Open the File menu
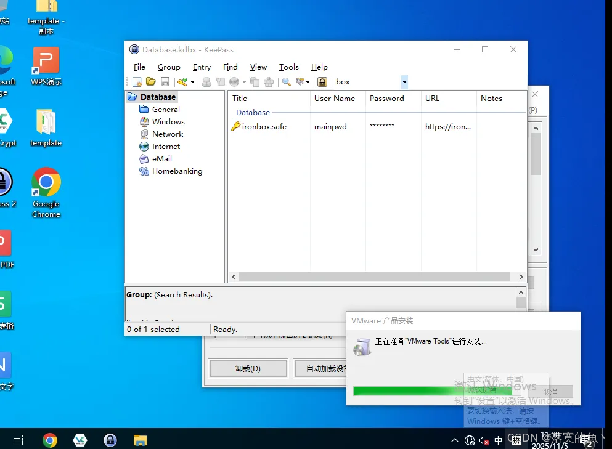This screenshot has width=612, height=449. point(139,67)
